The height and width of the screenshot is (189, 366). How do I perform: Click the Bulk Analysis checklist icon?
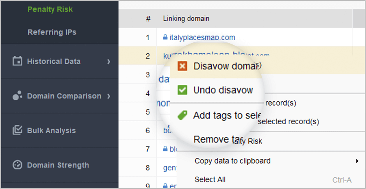17,130
